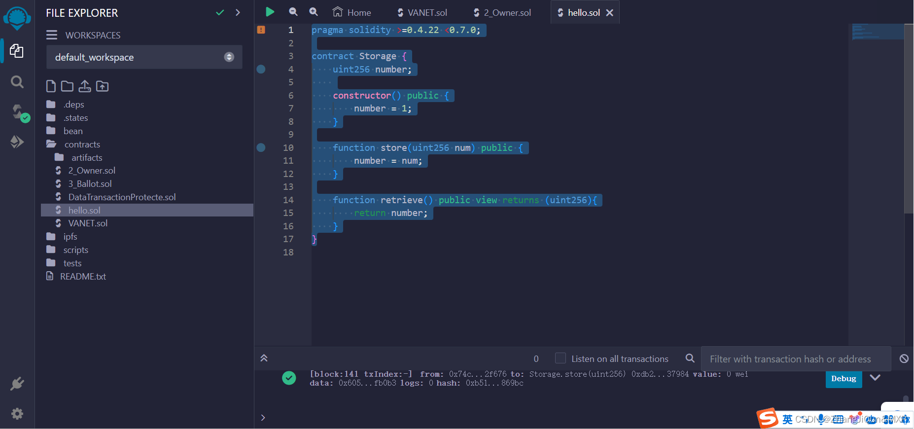
Task: Open the Deploy and run transactions icon
Action: point(17,142)
